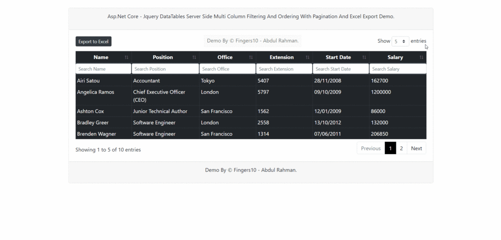Click the sort arrows icon in Name column
Screen dimensions: 501x240
126,58
